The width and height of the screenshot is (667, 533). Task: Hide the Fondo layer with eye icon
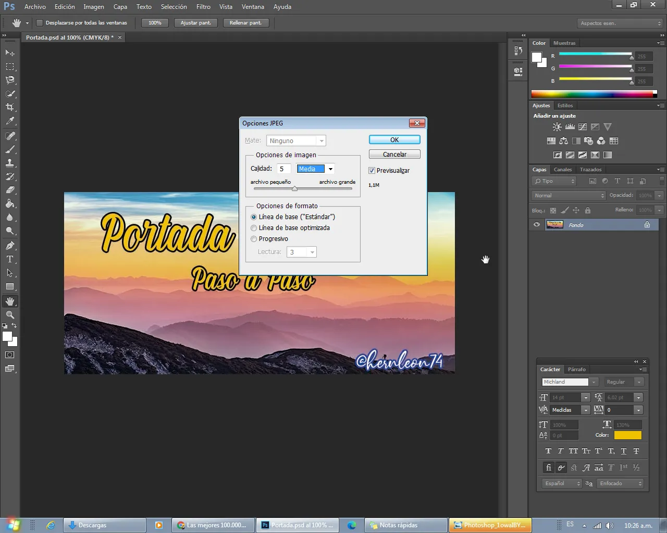(x=537, y=225)
